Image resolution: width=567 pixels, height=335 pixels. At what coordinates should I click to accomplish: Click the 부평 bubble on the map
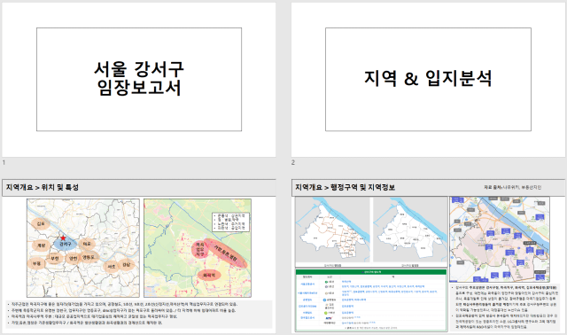37,264
